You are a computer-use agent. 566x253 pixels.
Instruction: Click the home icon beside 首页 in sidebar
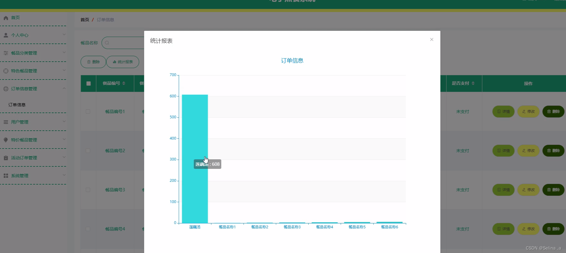pyautogui.click(x=6, y=18)
